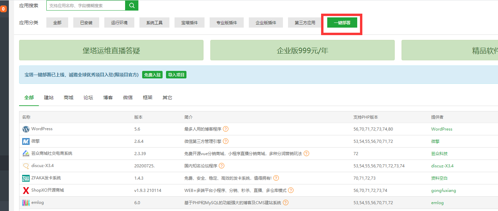498x211 pixels.
Task: Click the 导入项目 green button
Action: (176, 75)
